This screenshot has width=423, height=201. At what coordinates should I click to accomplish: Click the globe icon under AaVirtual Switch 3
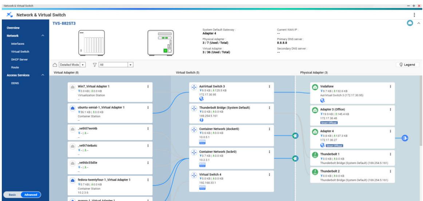click(x=201, y=99)
